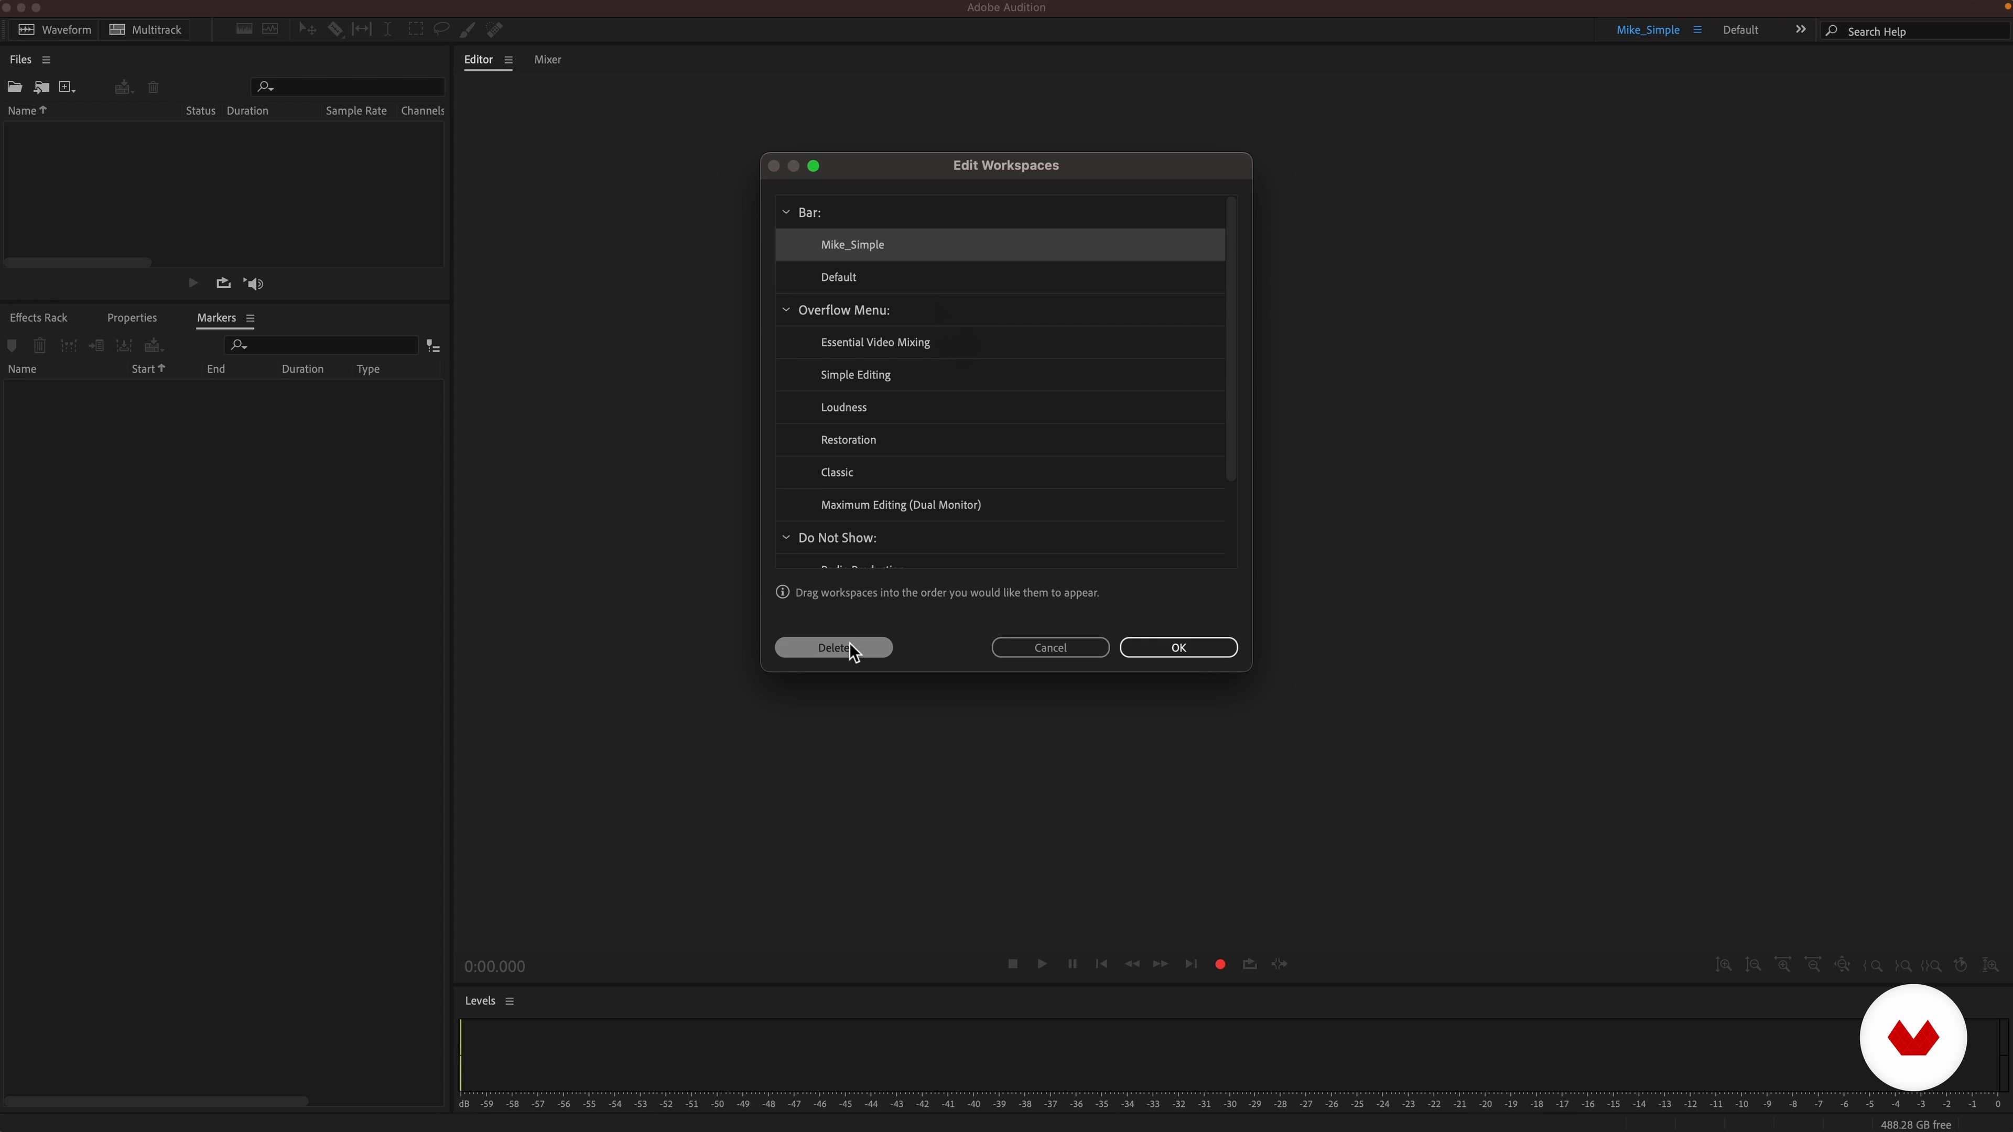Click the Delete button in Edit Workspaces

coord(833,647)
